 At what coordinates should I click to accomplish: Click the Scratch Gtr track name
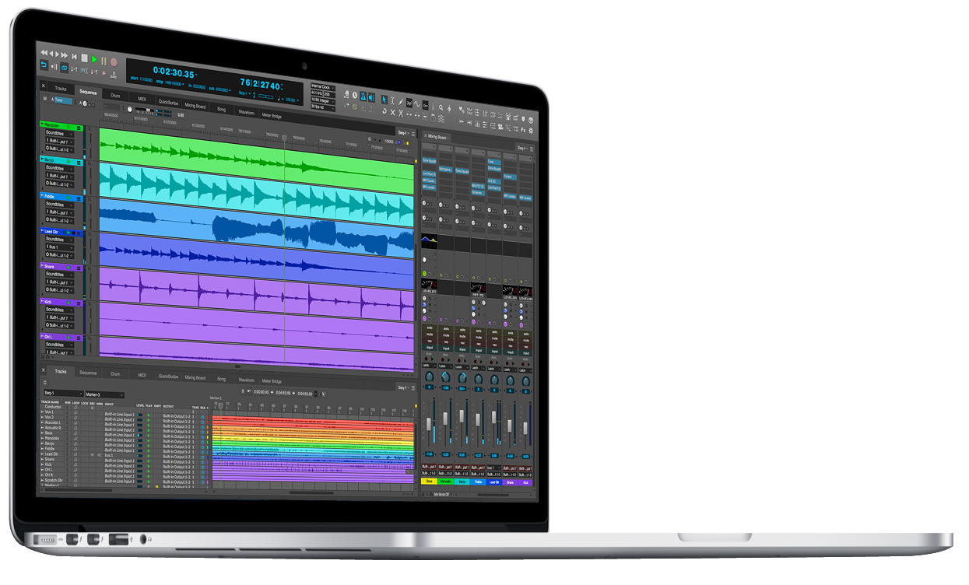click(54, 479)
